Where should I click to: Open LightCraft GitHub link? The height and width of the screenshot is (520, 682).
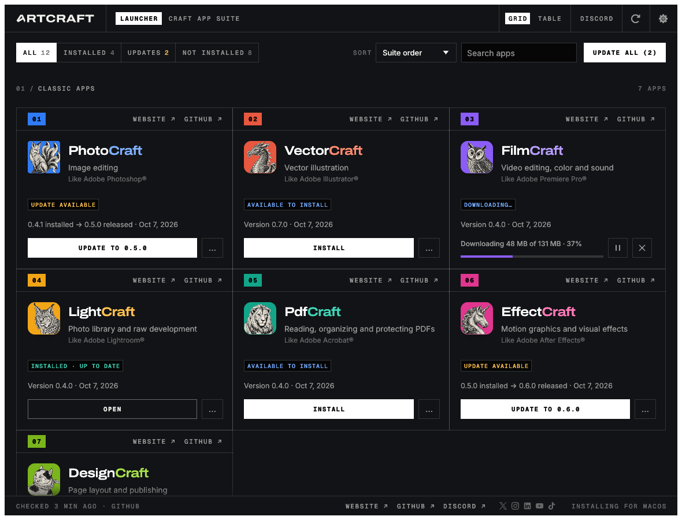click(203, 280)
